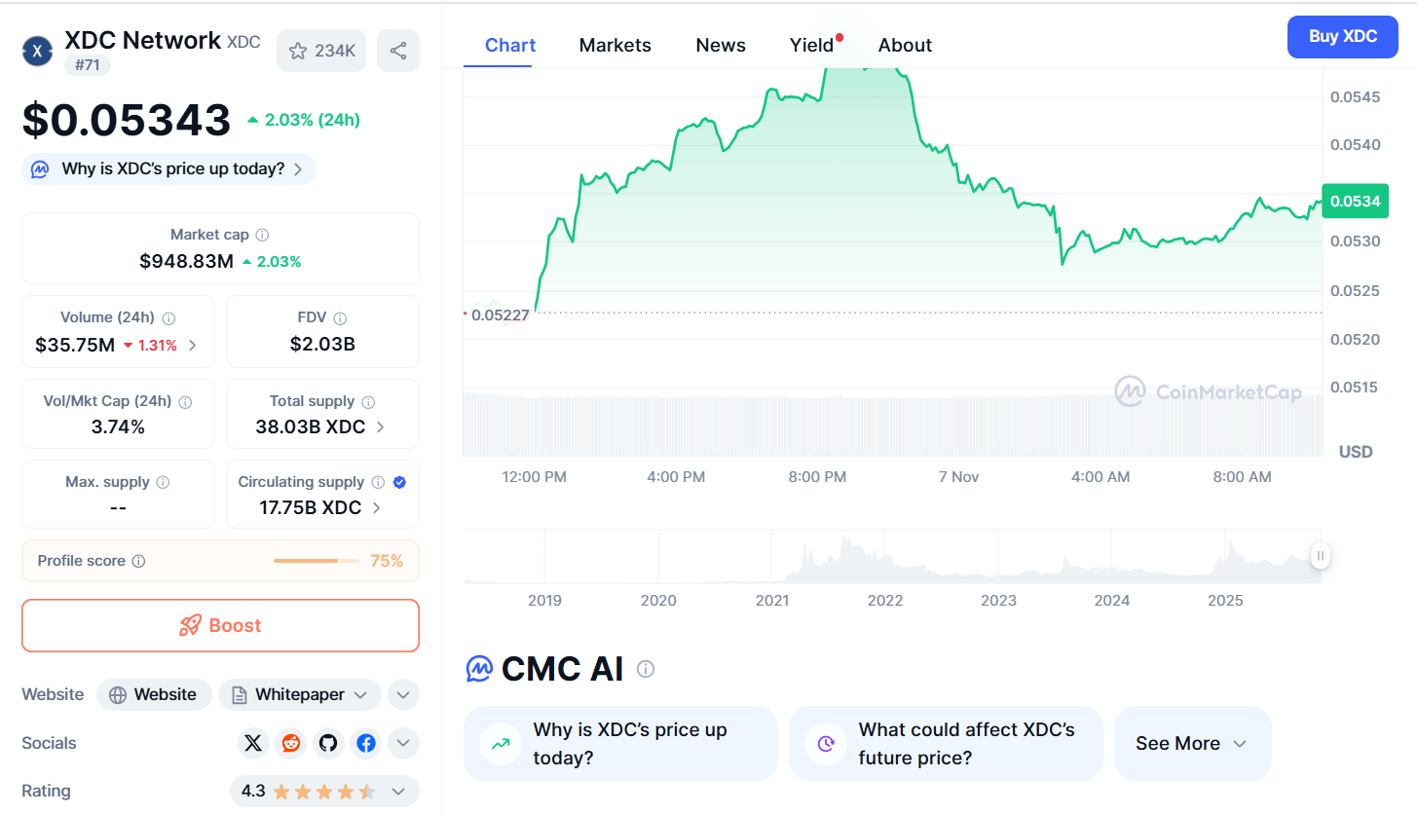Open the Reddit social icon
This screenshot has width=1417, height=815.
290,743
